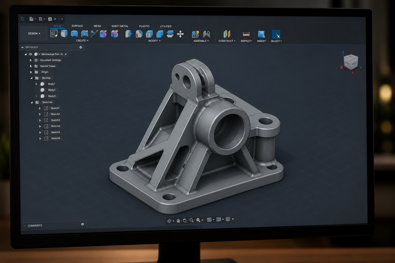
Task: Click the Construct plane icon
Action: [x=227, y=34]
